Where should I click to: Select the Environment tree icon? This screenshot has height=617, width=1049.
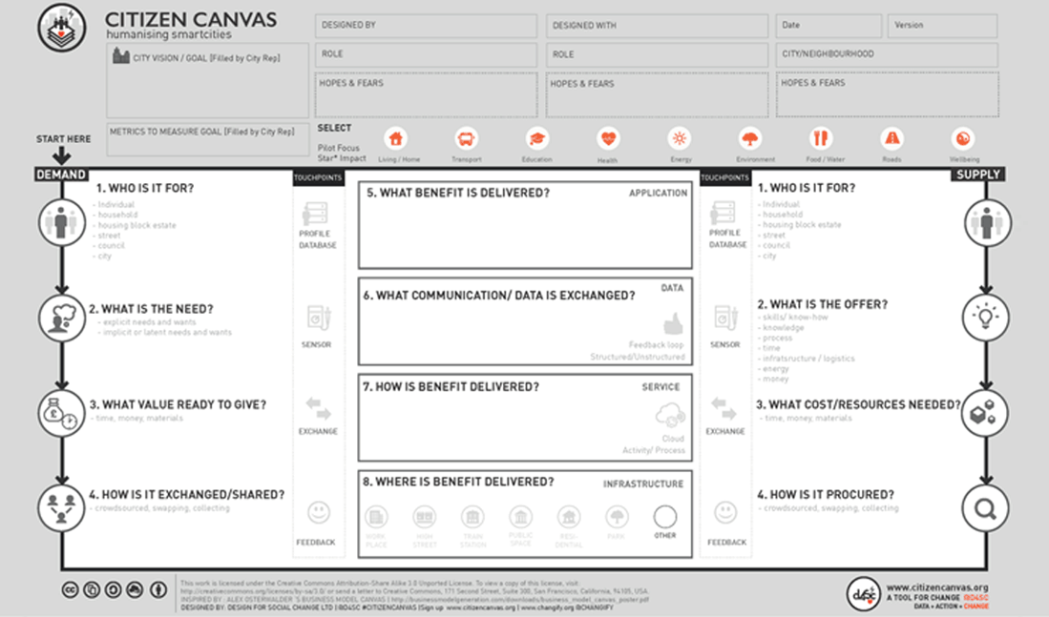click(x=750, y=139)
